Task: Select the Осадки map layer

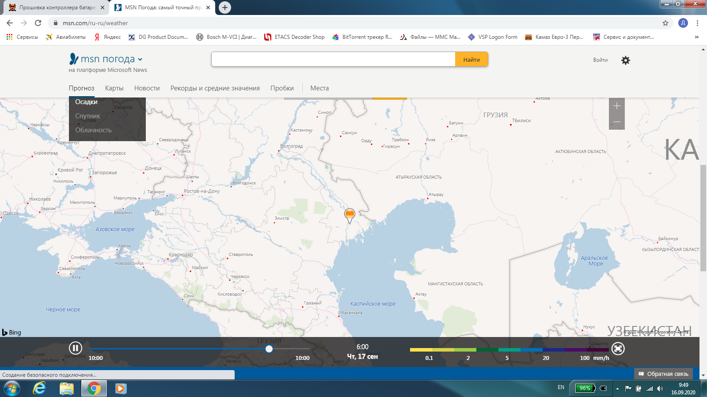Action: (x=86, y=102)
